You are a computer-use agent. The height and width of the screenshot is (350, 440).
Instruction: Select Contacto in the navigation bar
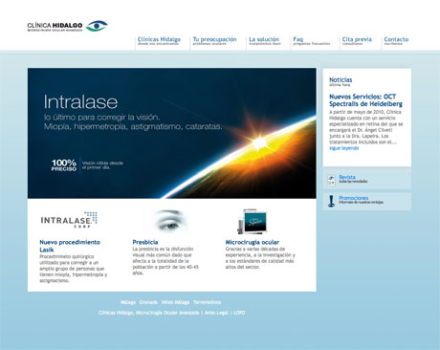[396, 39]
